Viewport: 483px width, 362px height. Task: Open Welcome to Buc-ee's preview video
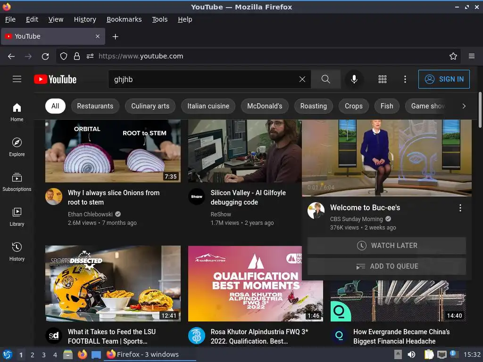pyautogui.click(x=387, y=157)
